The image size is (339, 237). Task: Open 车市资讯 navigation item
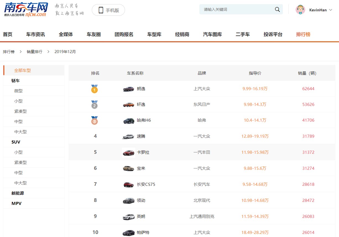tap(35, 35)
